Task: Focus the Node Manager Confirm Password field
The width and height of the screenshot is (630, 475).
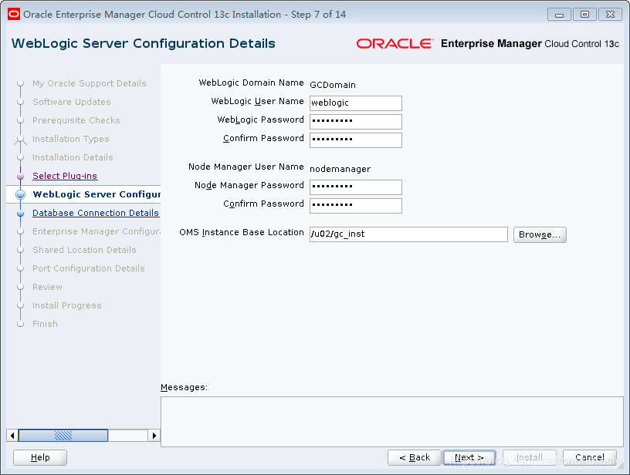Action: coord(356,205)
